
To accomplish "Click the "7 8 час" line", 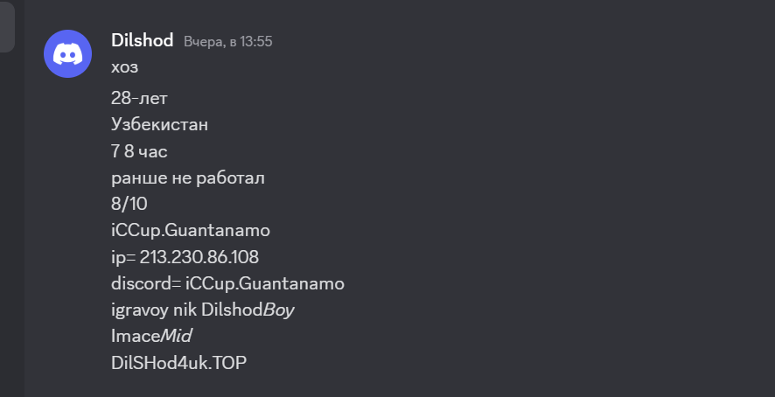I will [x=139, y=151].
